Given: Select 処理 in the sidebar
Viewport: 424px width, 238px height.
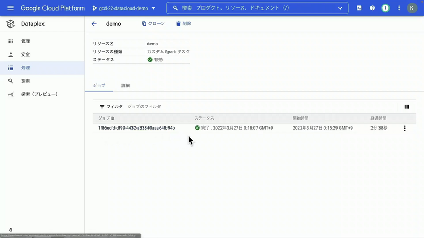Looking at the screenshot, I should (42, 68).
